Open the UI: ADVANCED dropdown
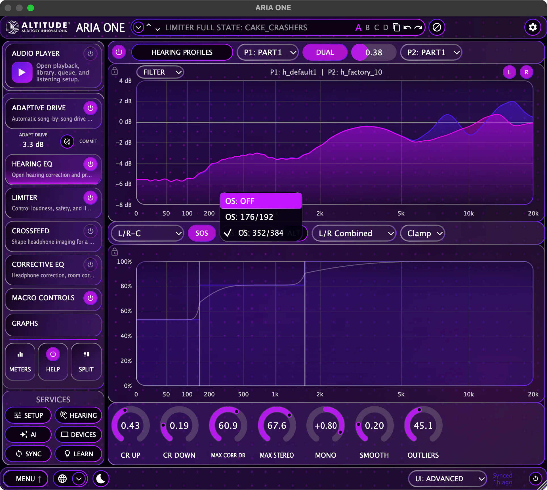The height and width of the screenshot is (490, 547). (447, 479)
